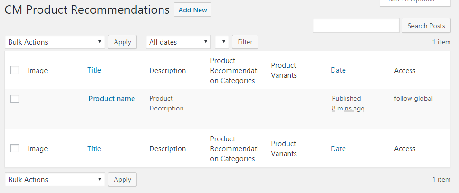
Task: Sort by Title in the table header
Action: 94,70
